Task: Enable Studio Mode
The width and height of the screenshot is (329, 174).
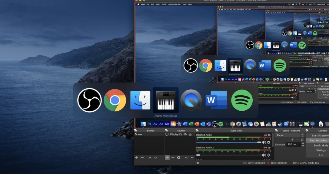Action: [320, 145]
